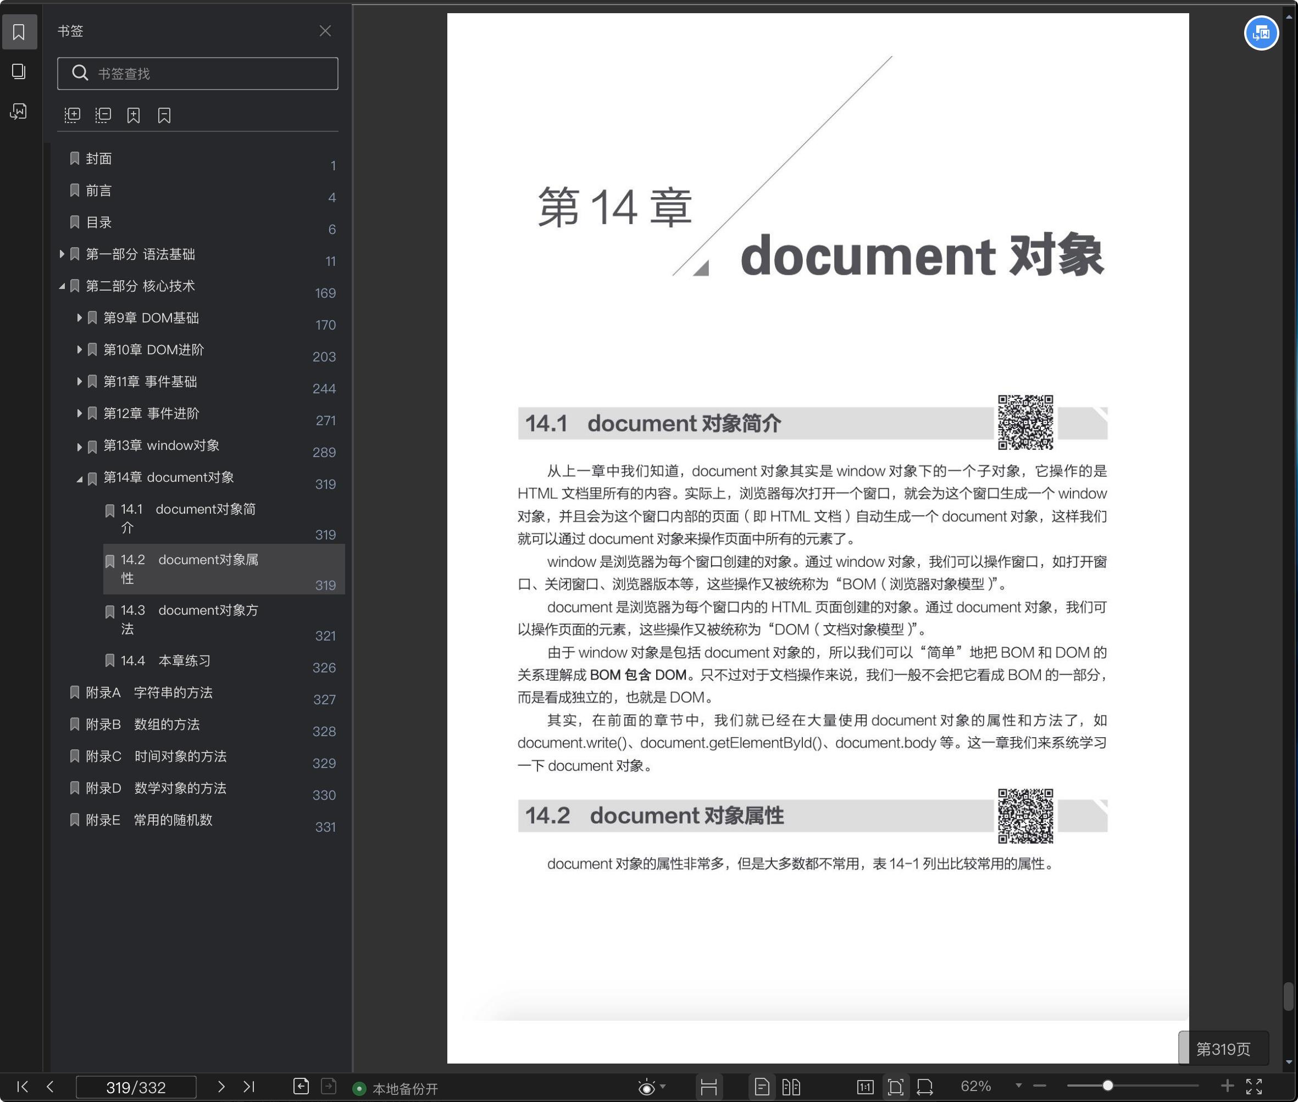Screen dimensions: 1298x1102
Task: Click the vertical scrollbar thumb
Action: [1289, 997]
